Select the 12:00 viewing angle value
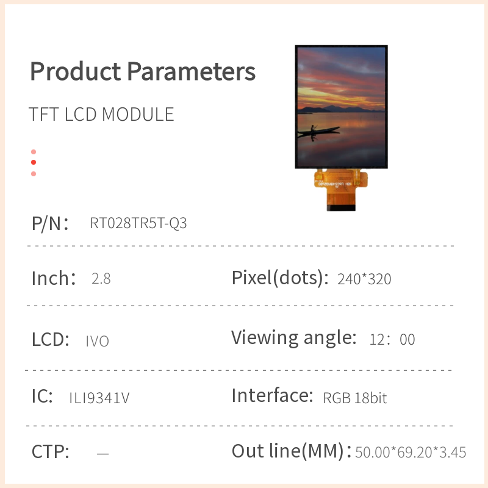 392,340
